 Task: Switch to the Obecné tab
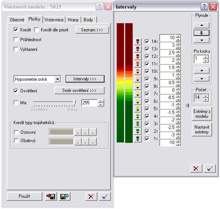point(17,20)
